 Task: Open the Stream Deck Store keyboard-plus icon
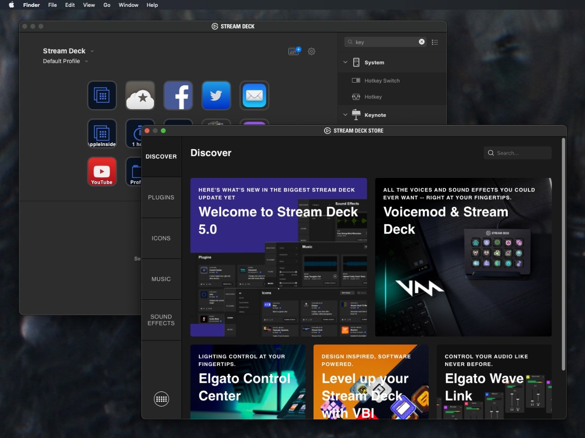tap(294, 51)
